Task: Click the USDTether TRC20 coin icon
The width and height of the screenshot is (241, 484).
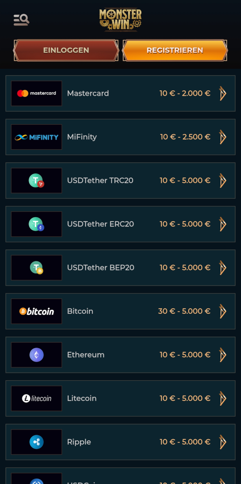Action: click(36, 181)
